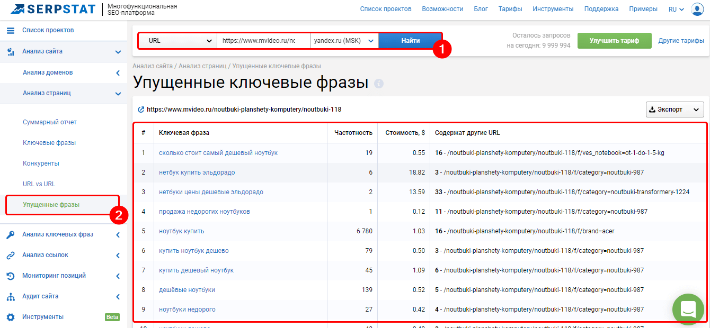The width and height of the screenshot is (710, 328).
Task: Expand the Мониторинг позиций chevron
Action: pyautogui.click(x=118, y=276)
